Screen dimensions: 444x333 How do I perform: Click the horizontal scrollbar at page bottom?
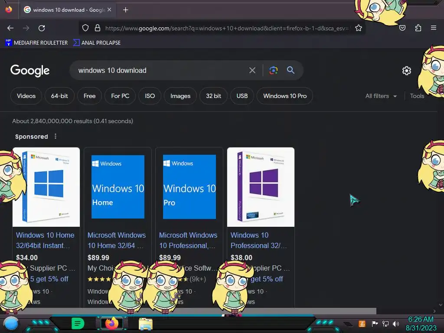tap(188, 311)
